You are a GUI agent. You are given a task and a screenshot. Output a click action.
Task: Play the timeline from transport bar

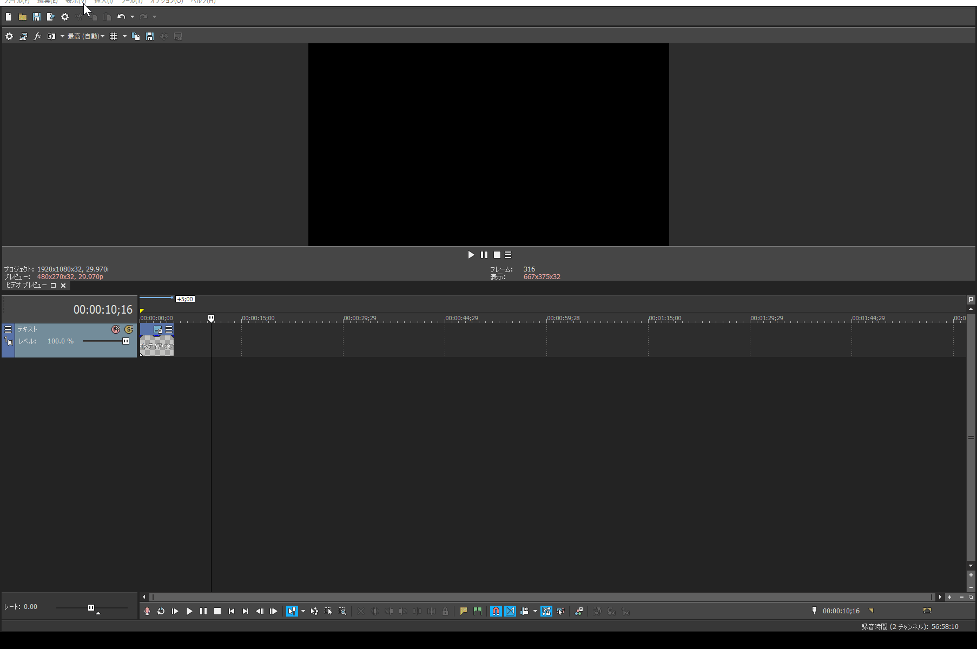189,611
